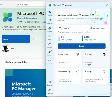Open the Microsoft Corporation publisher link

point(27,18)
